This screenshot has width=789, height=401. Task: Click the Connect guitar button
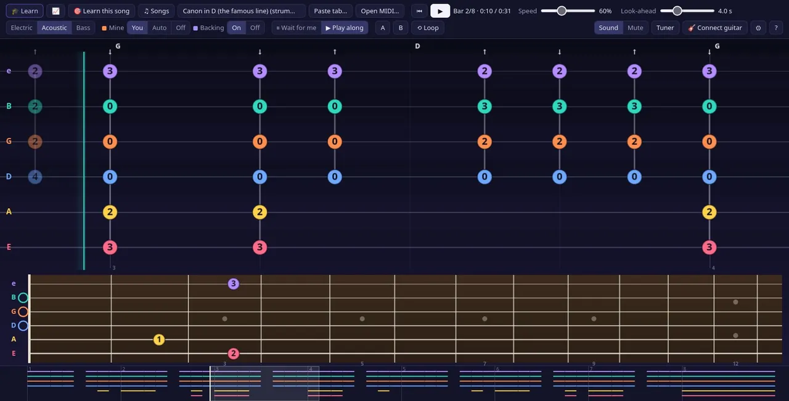coord(715,28)
